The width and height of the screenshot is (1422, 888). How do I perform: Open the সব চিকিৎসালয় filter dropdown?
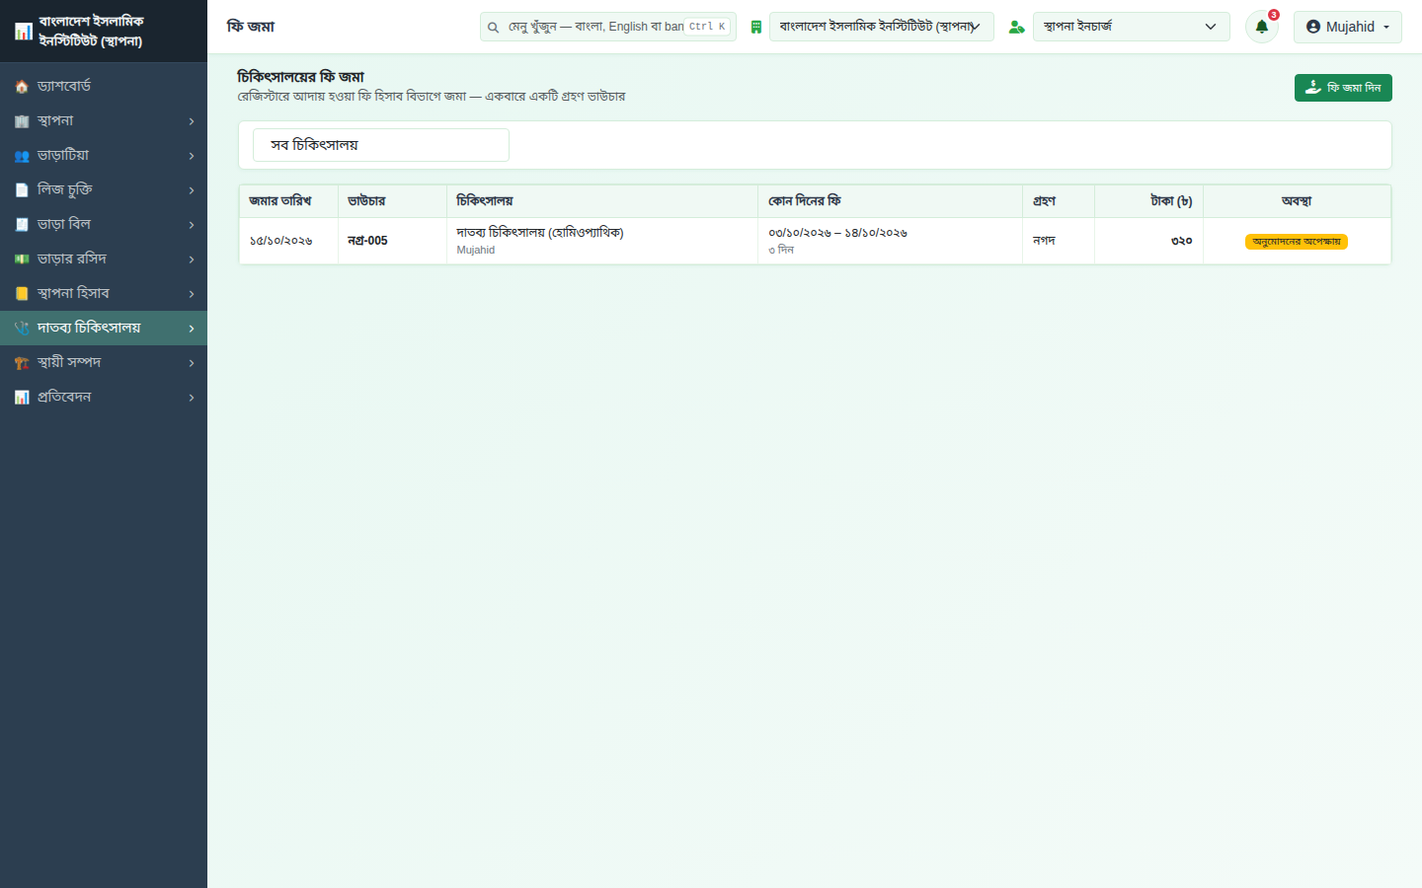click(x=381, y=145)
